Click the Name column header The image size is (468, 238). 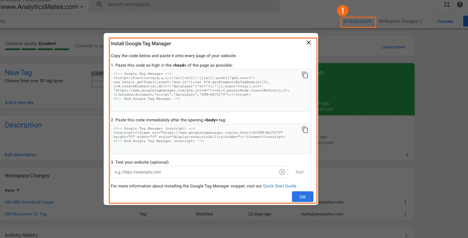coord(10,190)
